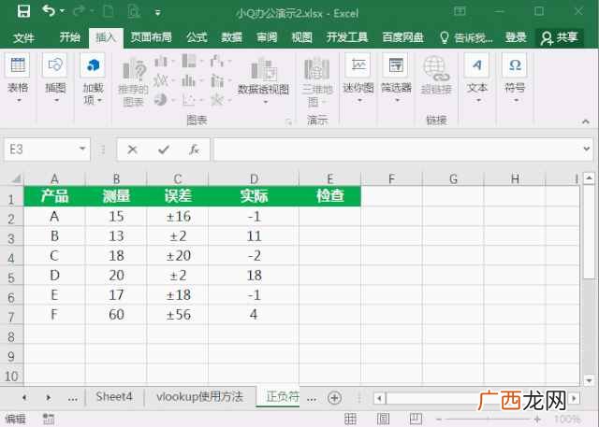This screenshot has width=599, height=427.
Task: Switch to the 开发工具 ribbon tab
Action: coord(347,37)
